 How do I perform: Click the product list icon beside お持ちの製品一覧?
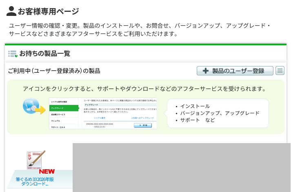click(13, 54)
